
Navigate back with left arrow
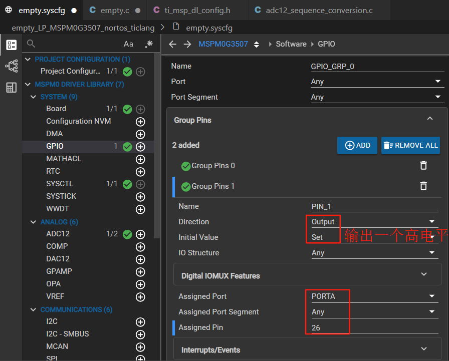tap(173, 44)
